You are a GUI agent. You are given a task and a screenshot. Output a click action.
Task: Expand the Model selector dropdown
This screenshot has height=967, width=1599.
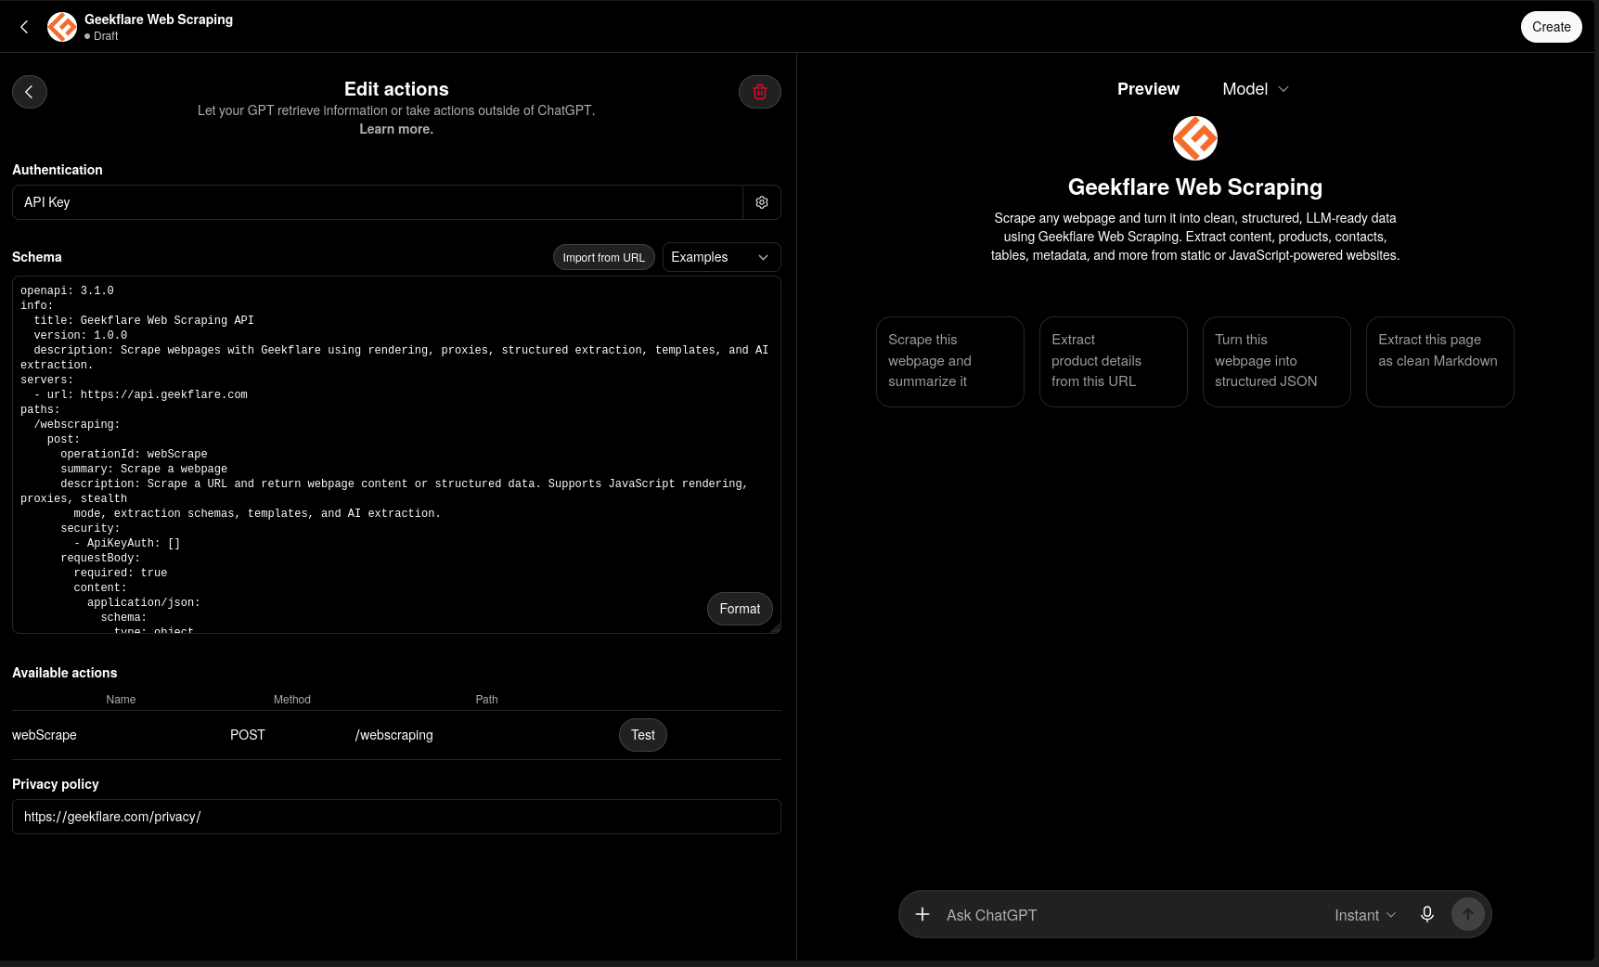(x=1256, y=89)
